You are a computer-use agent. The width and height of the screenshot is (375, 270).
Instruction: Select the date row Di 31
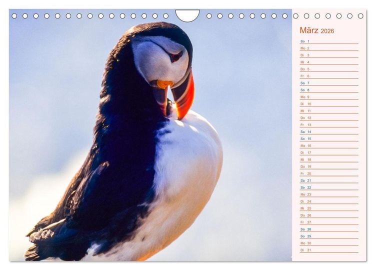(329, 249)
